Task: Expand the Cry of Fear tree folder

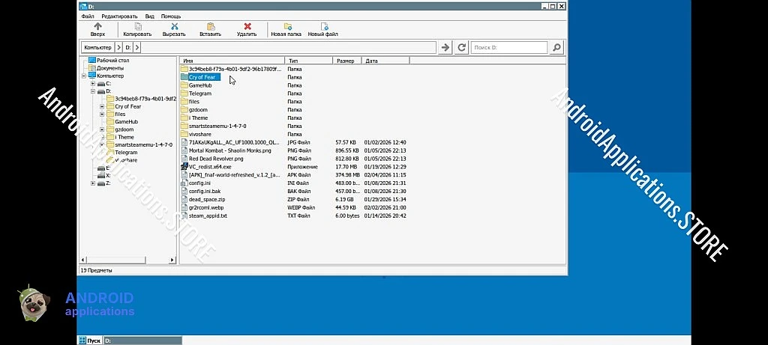Action: point(101,106)
